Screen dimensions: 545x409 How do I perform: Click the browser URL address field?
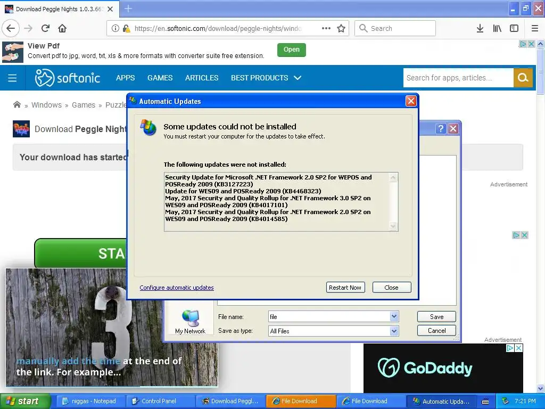pyautogui.click(x=218, y=28)
